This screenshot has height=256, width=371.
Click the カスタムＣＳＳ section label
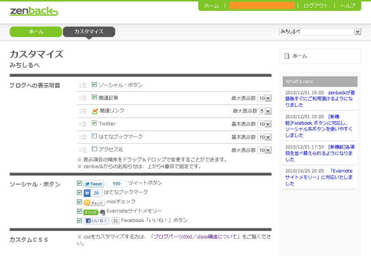pyautogui.click(x=29, y=240)
